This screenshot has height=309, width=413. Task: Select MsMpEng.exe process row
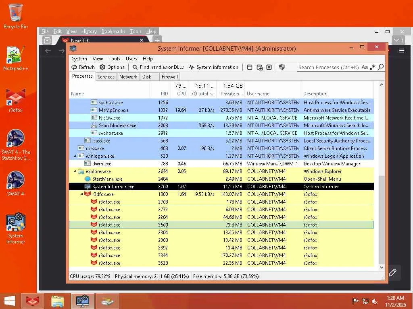point(221,110)
